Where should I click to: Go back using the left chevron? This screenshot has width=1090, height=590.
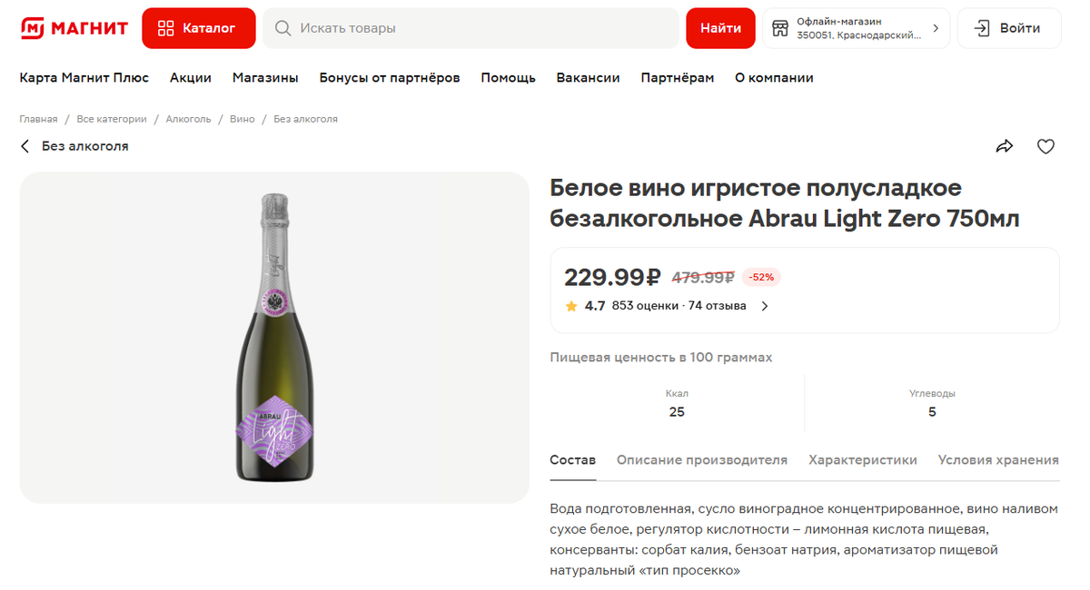tap(25, 146)
